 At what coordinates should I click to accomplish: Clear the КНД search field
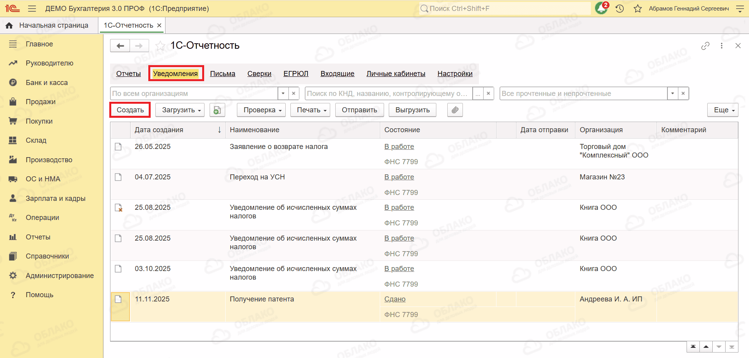488,94
